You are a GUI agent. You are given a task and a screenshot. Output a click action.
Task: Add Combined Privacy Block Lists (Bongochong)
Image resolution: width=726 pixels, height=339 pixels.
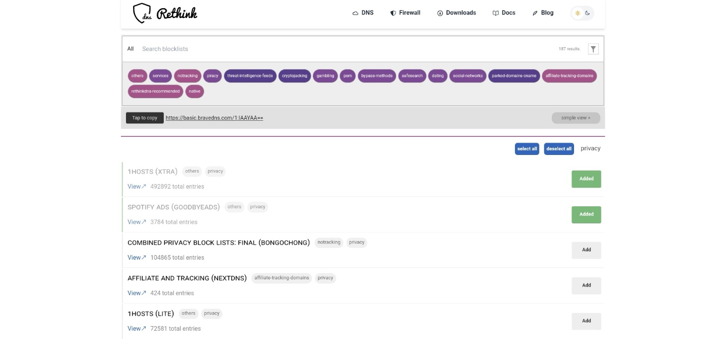coord(587,250)
